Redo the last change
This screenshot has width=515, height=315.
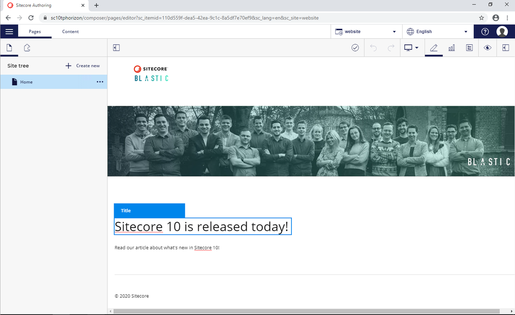(x=391, y=48)
